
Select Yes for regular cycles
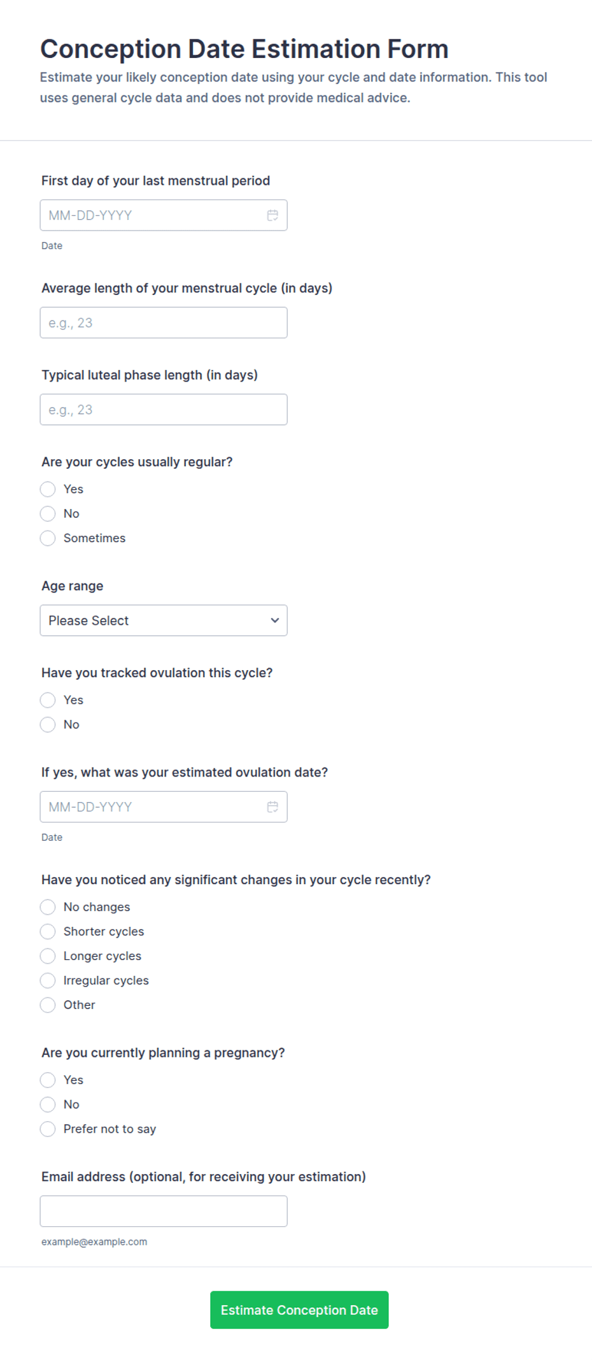click(x=48, y=489)
